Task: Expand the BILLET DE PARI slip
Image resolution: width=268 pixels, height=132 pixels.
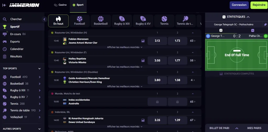Action: click(x=224, y=128)
